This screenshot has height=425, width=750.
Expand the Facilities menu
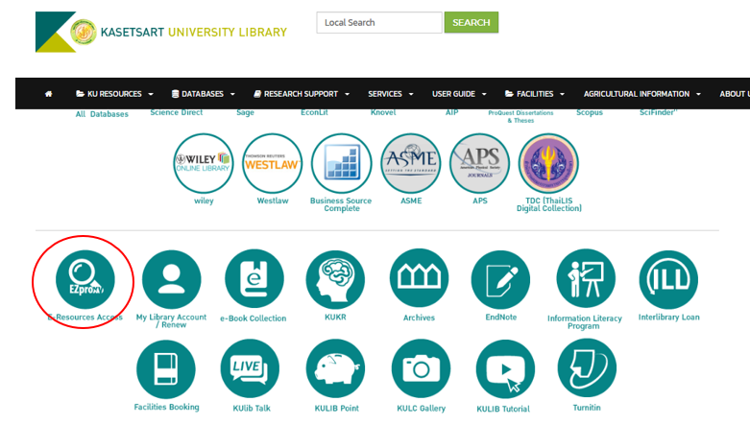[x=535, y=94]
